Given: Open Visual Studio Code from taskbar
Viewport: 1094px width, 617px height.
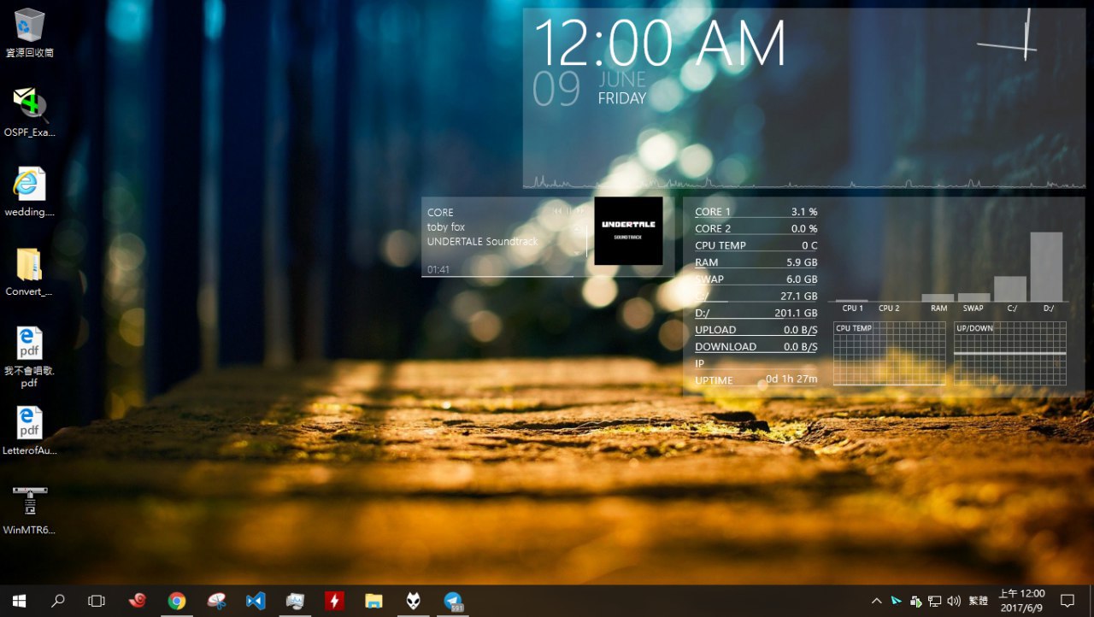Looking at the screenshot, I should 255,601.
